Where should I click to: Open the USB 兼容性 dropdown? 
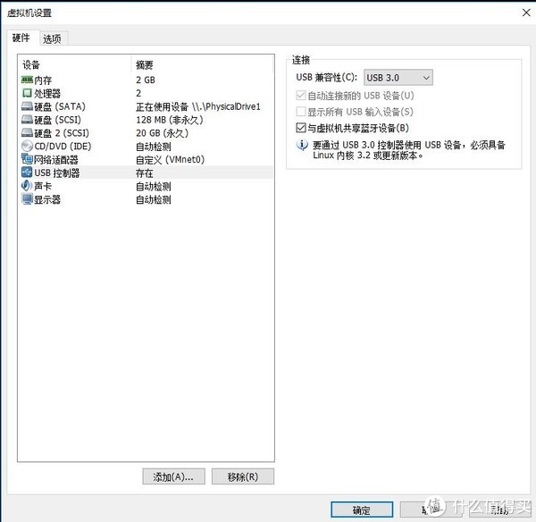pyautogui.click(x=398, y=78)
